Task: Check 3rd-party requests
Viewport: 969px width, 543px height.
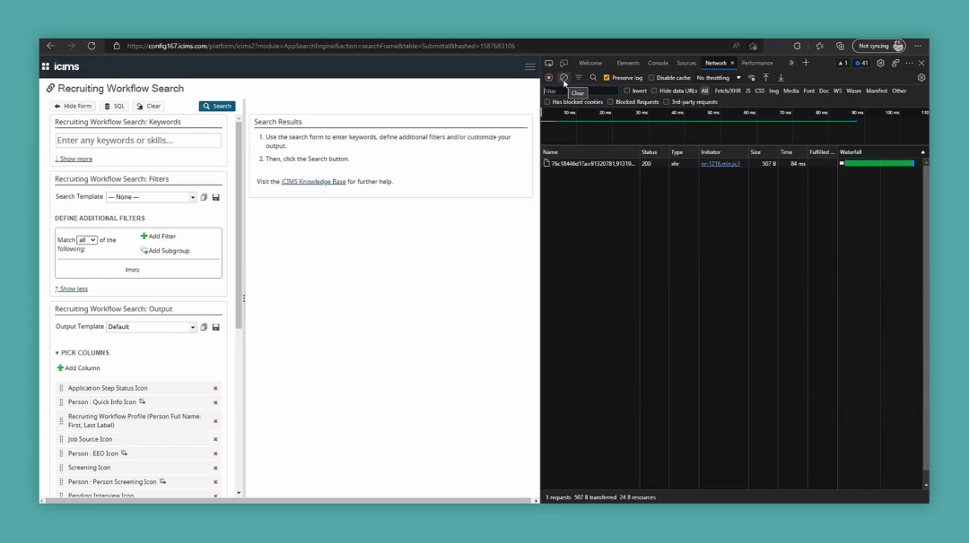Action: coord(666,102)
